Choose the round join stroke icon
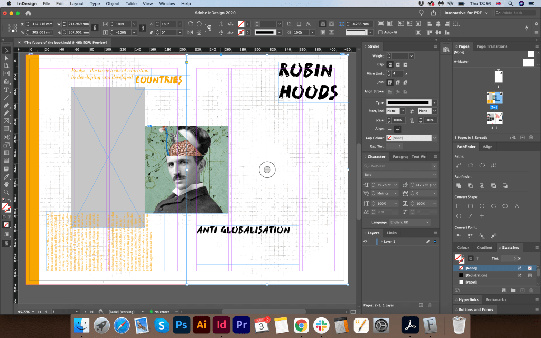541x338 pixels. coord(397,82)
